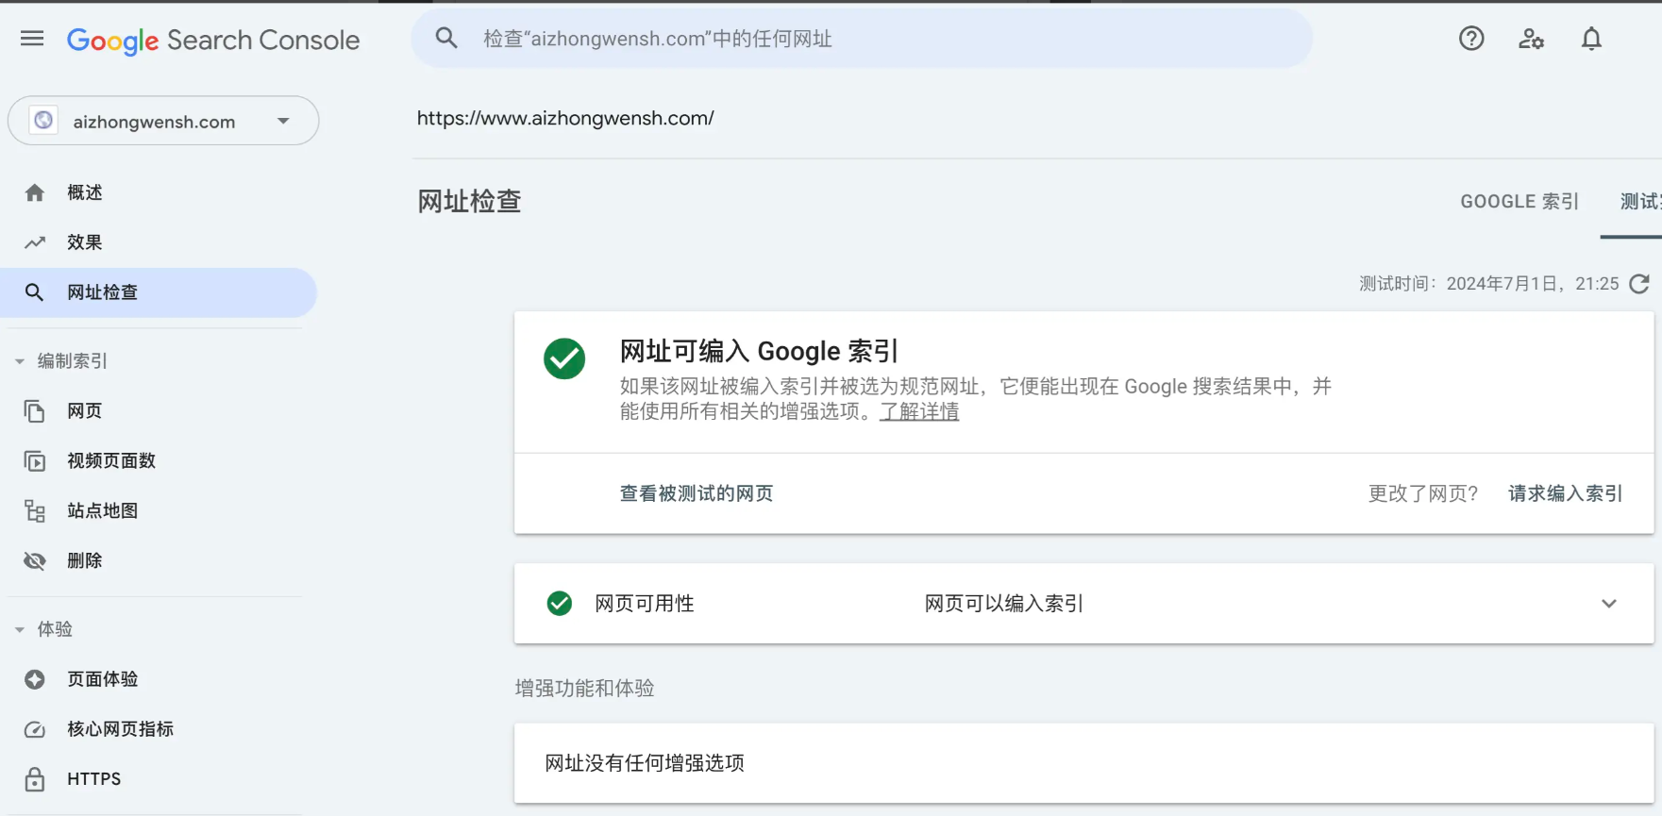
Task: Open 视频页面数 report
Action: (x=111, y=461)
